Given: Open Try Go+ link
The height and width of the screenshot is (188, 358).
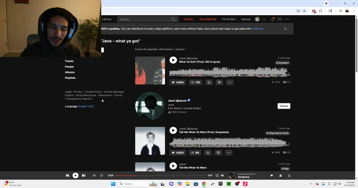Looking at the screenshot, I should click(188, 19).
